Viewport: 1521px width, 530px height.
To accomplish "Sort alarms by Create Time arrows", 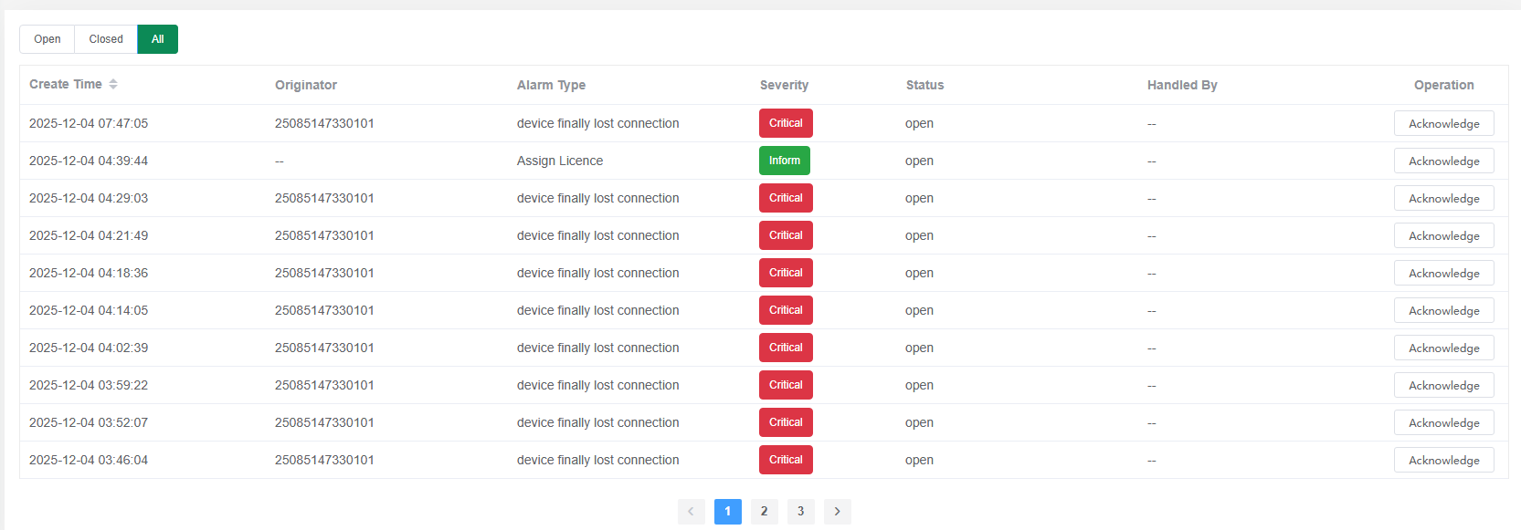I will point(113,84).
